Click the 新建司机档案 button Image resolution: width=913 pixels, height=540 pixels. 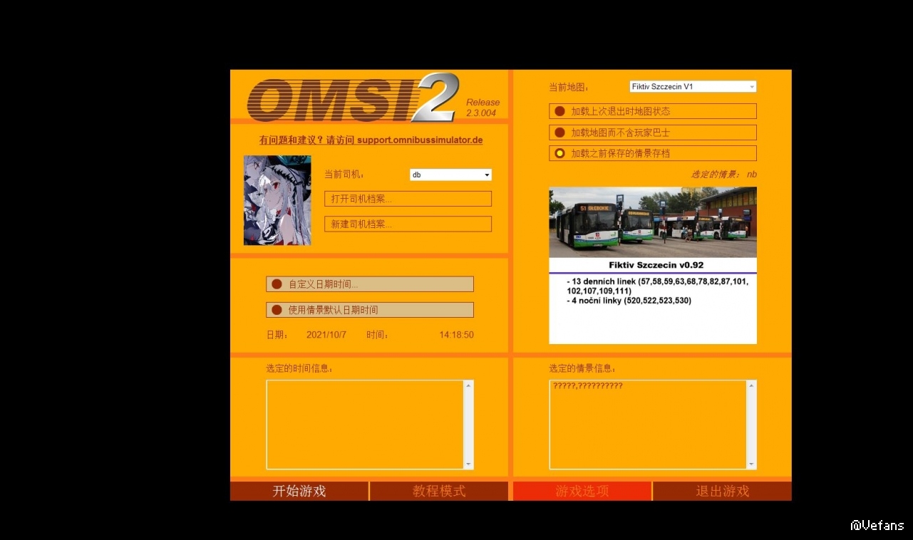(408, 224)
